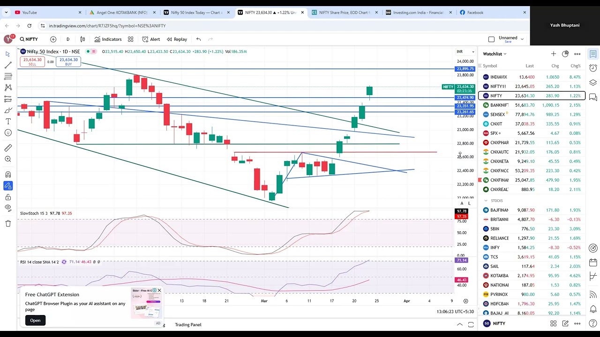Toggle Hide All Drawings eye icon
The height and width of the screenshot is (337, 600).
tap(8, 208)
